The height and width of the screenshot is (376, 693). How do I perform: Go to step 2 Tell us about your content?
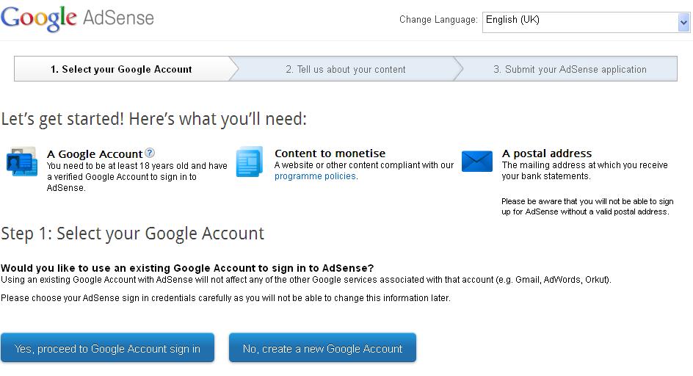(345, 70)
